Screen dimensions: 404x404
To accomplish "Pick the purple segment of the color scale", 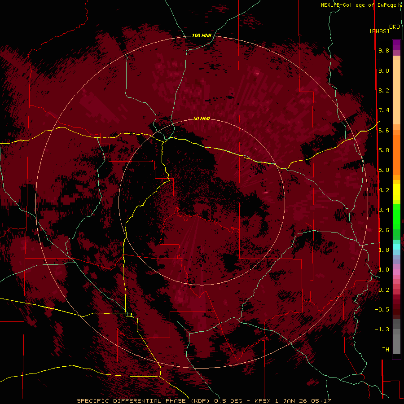I will (x=396, y=45).
